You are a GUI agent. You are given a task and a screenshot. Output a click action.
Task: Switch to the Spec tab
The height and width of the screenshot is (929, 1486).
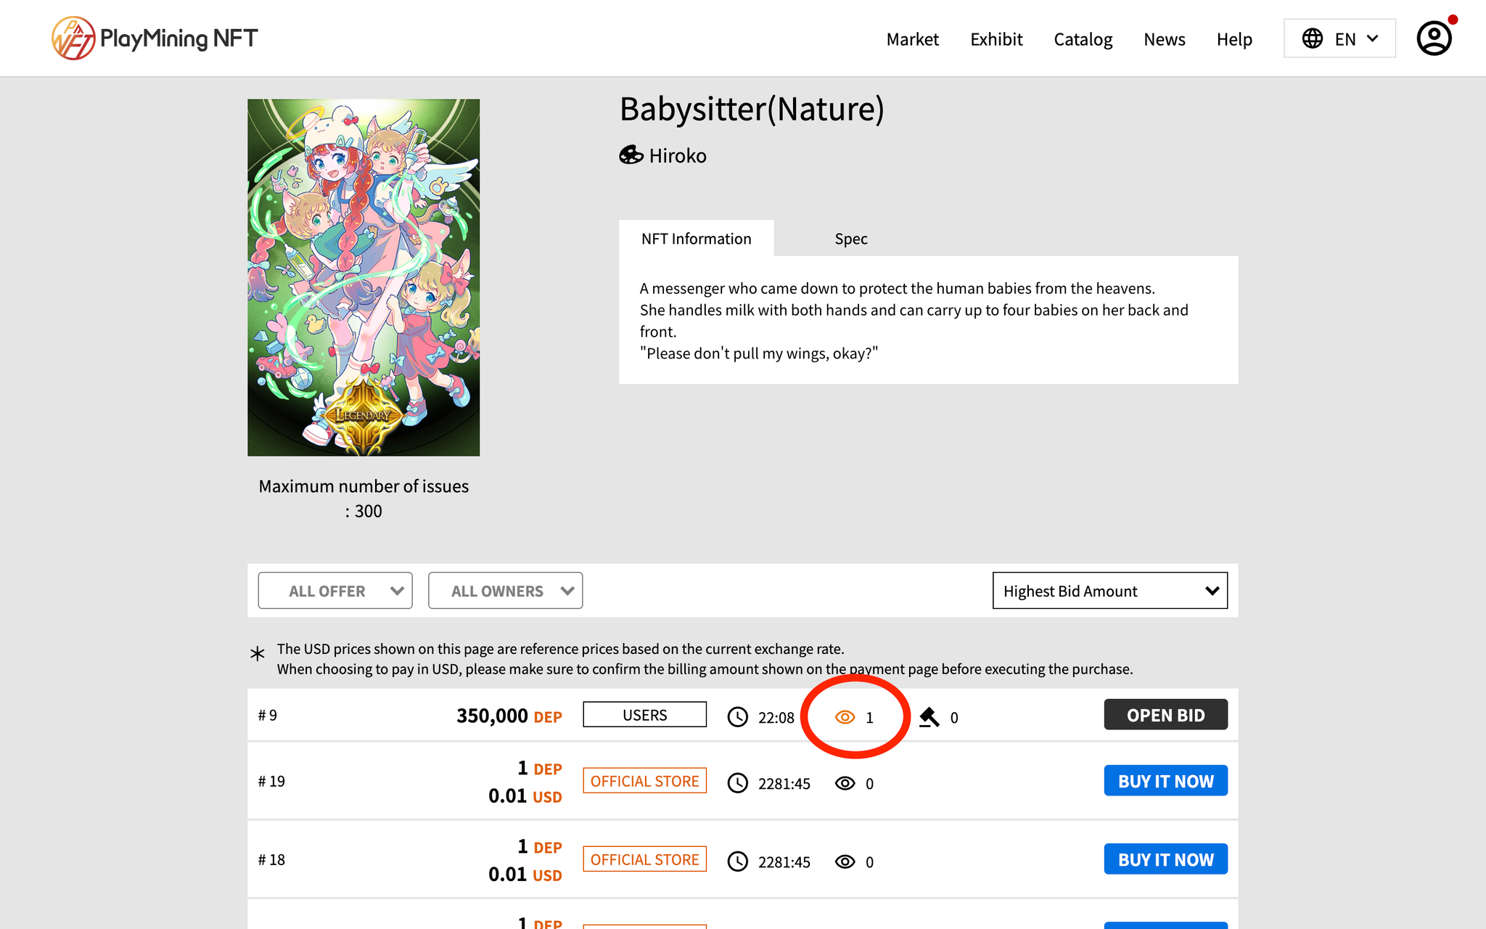point(850,239)
